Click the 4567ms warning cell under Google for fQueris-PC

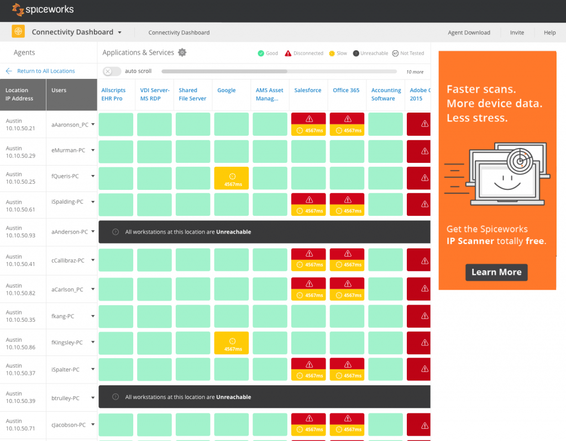pyautogui.click(x=231, y=178)
